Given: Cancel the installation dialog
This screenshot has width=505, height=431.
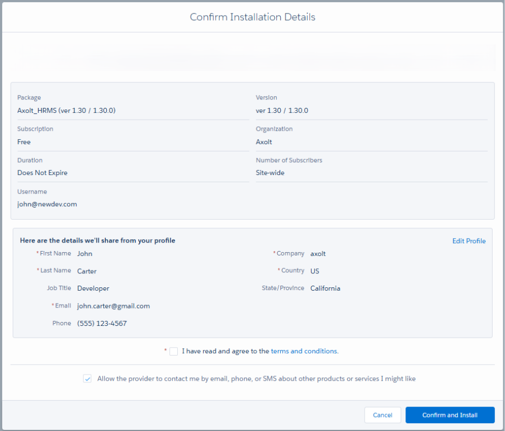Looking at the screenshot, I should pos(383,415).
